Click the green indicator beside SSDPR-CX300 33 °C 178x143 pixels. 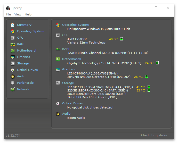tap(149, 90)
